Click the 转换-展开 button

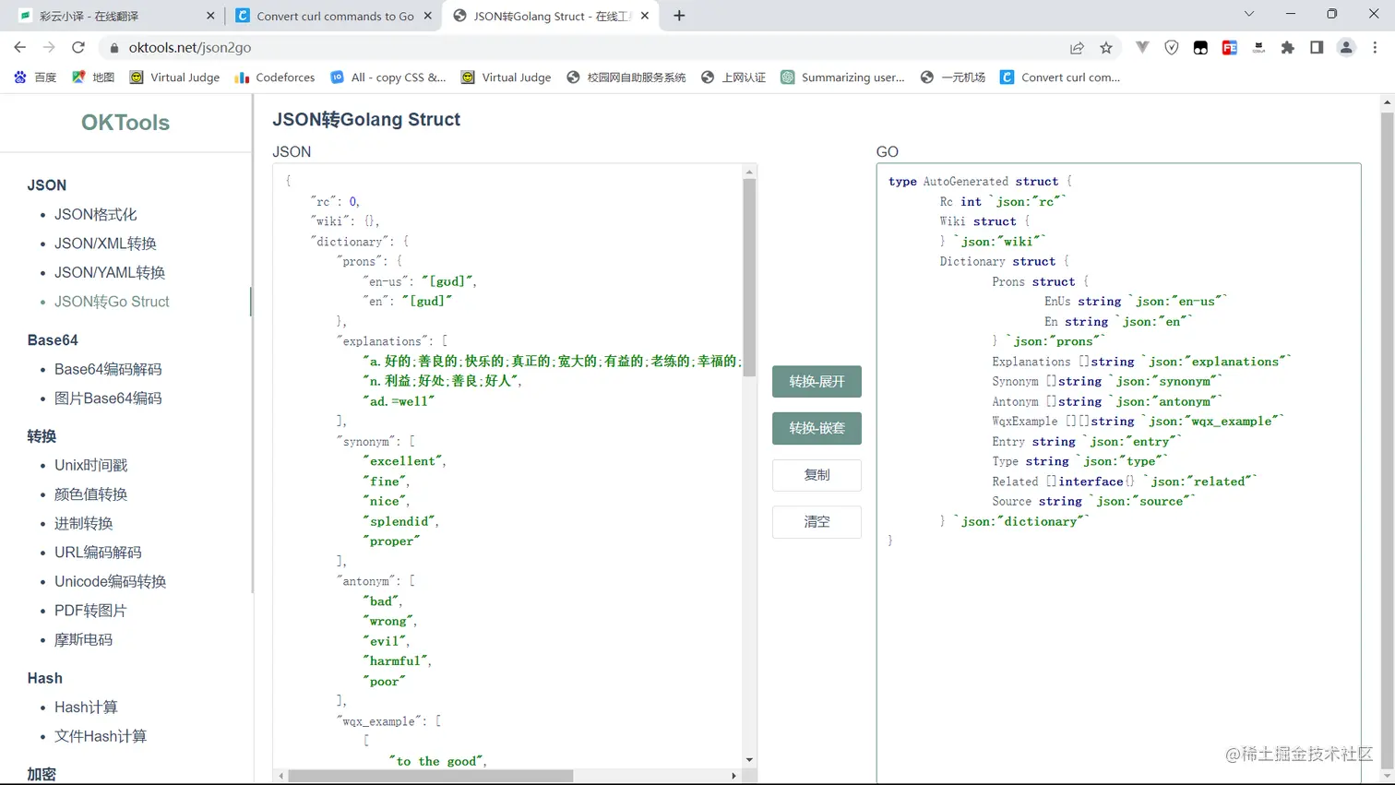(x=817, y=381)
